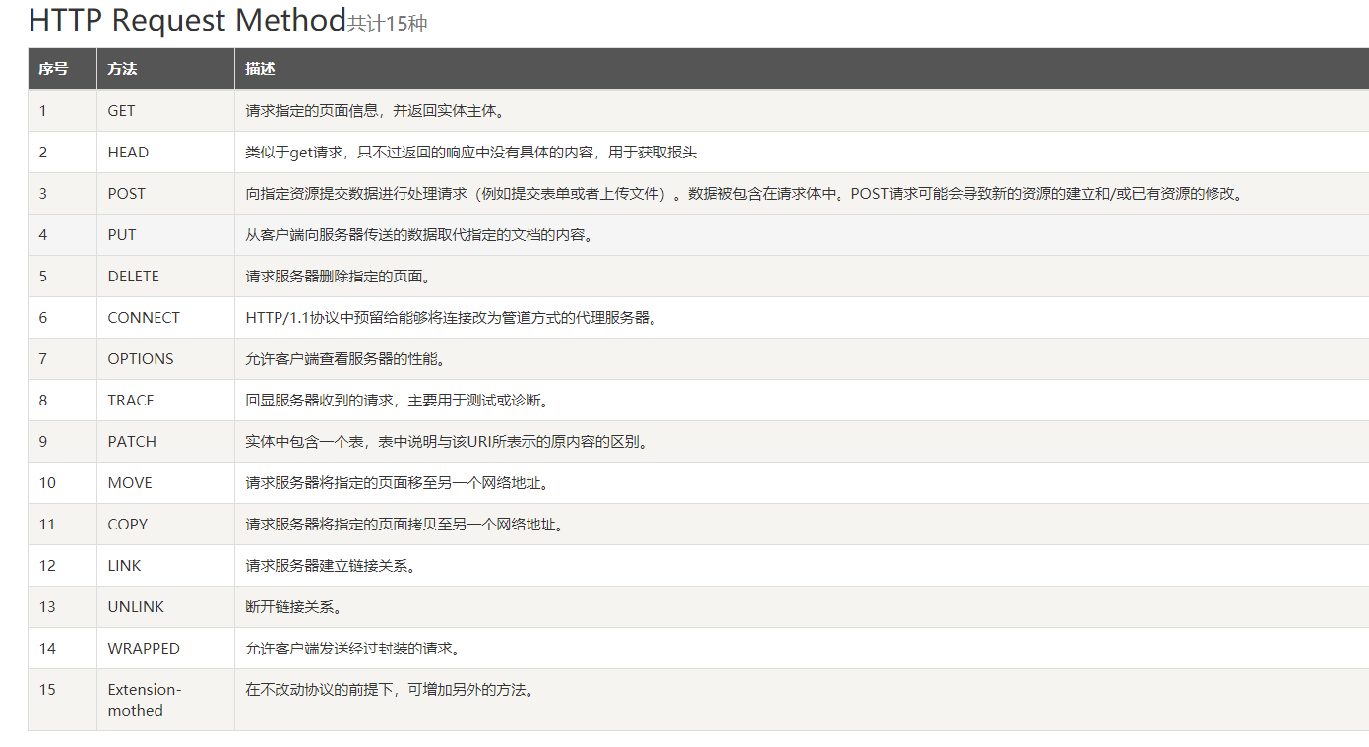Viewport: 1369px width, 747px height.
Task: Click the HEAD description '类似于get请求'
Action: [293, 153]
